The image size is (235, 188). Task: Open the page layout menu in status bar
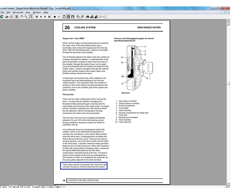[58, 187]
